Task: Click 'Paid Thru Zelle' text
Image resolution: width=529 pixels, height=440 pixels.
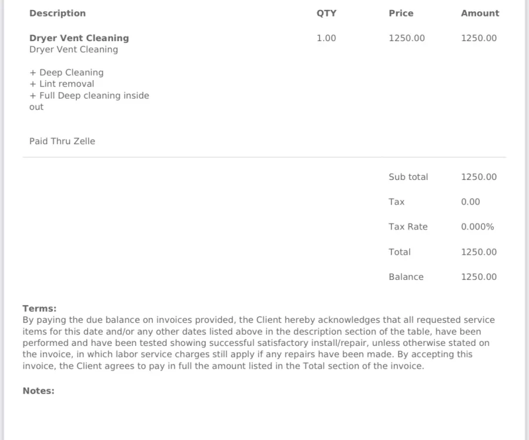Action: 62,141
